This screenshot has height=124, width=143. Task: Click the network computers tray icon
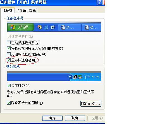(75, 77)
